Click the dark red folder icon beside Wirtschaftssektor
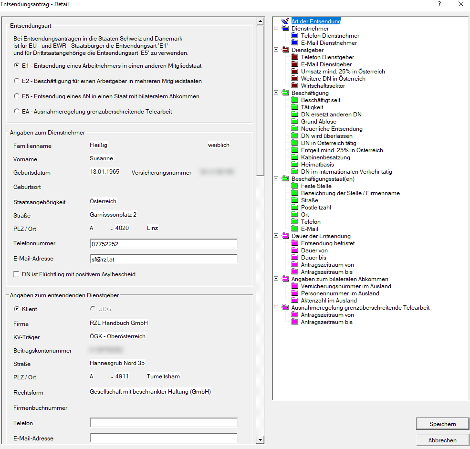 click(x=294, y=86)
